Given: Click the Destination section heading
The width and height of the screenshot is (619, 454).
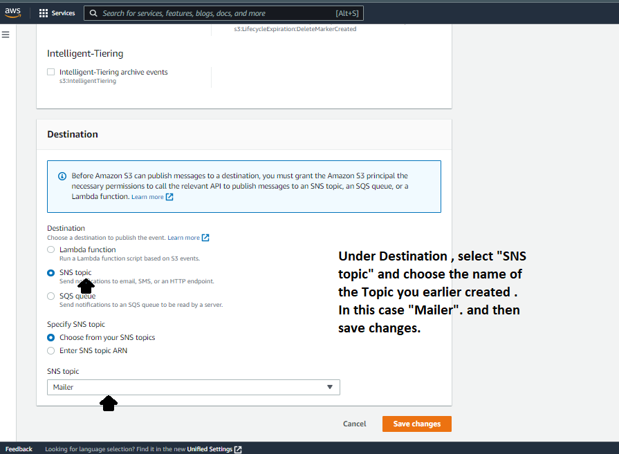Looking at the screenshot, I should click(x=73, y=134).
